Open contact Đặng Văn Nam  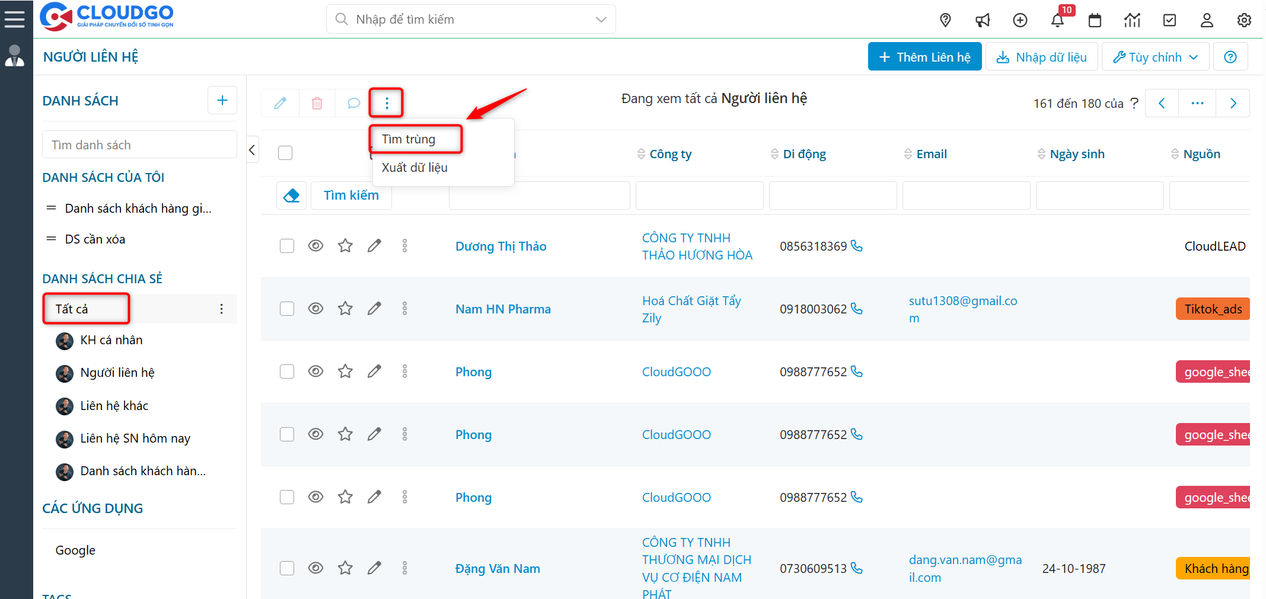[x=498, y=568]
